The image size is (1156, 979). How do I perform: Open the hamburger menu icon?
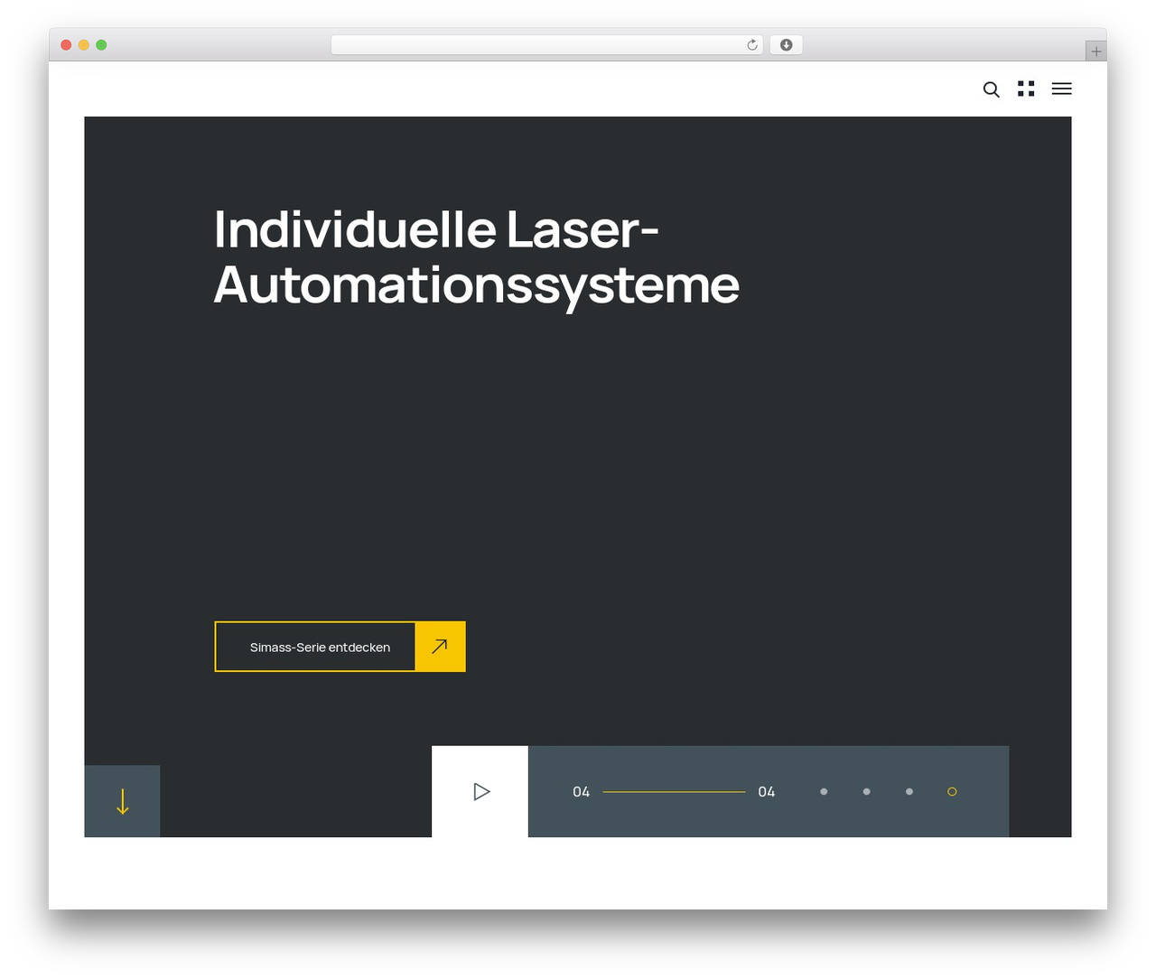tap(1061, 89)
